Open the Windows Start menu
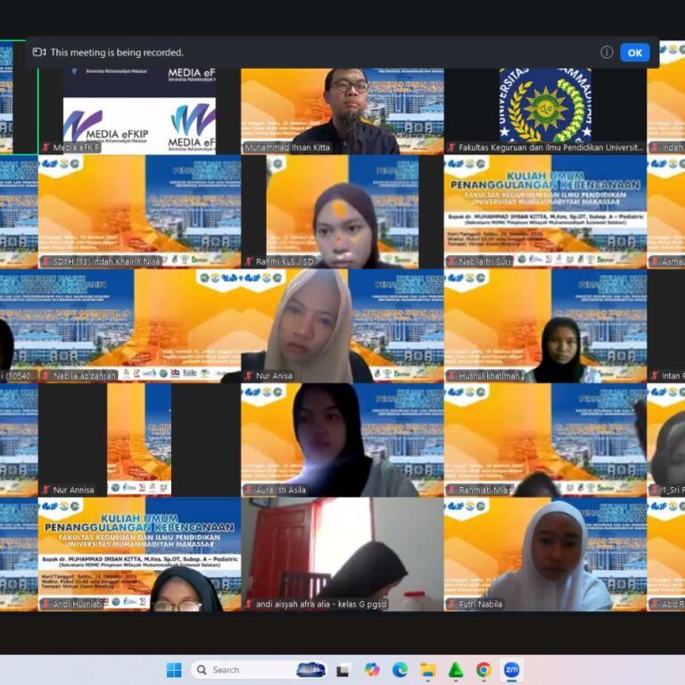The image size is (685, 685). click(174, 670)
